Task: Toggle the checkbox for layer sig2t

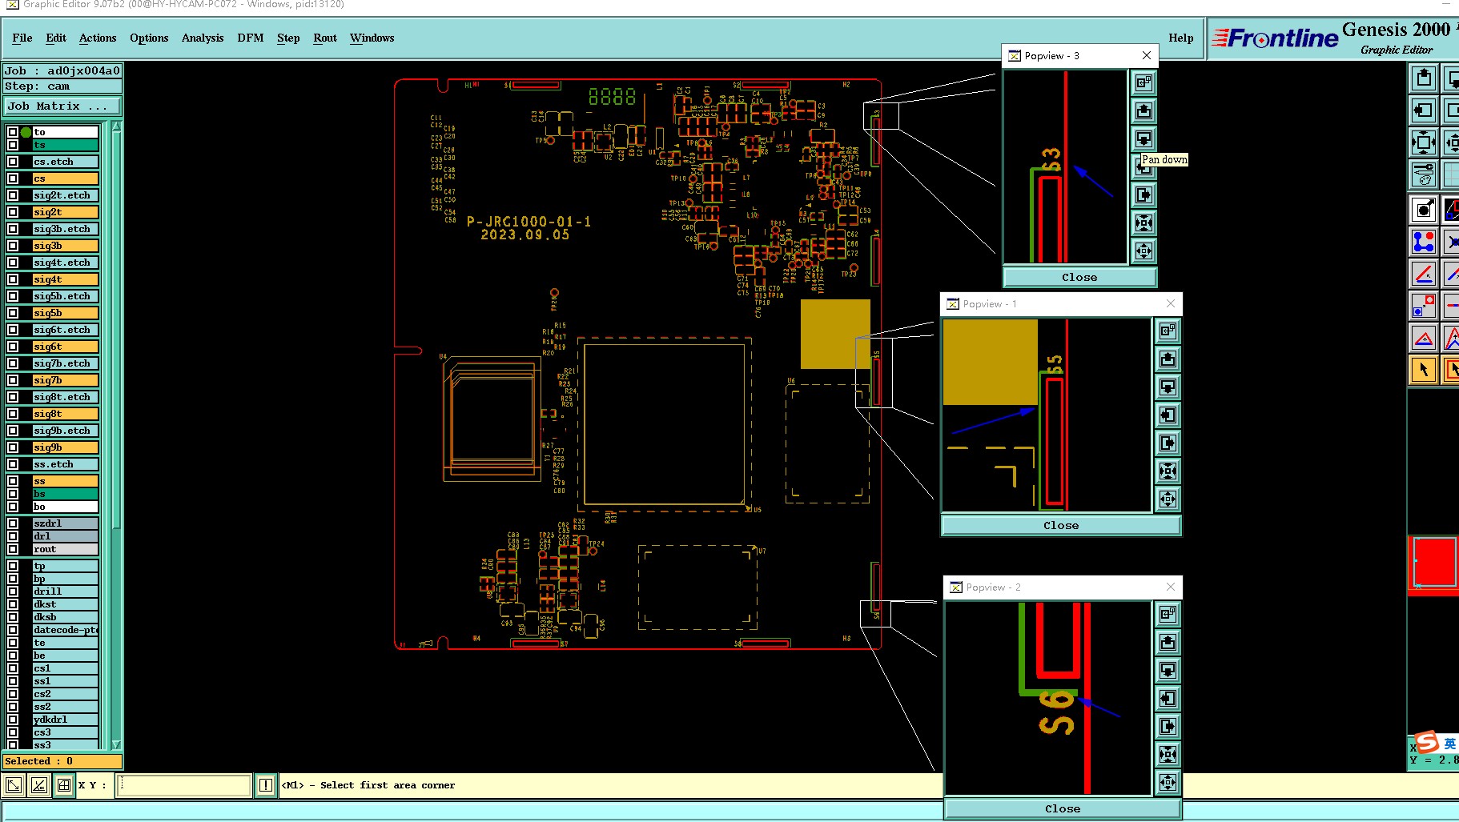Action: 13,212
